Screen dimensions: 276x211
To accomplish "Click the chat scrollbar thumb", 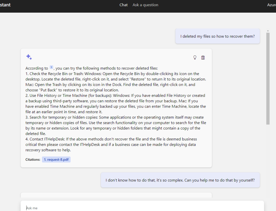I will click(x=268, y=78).
